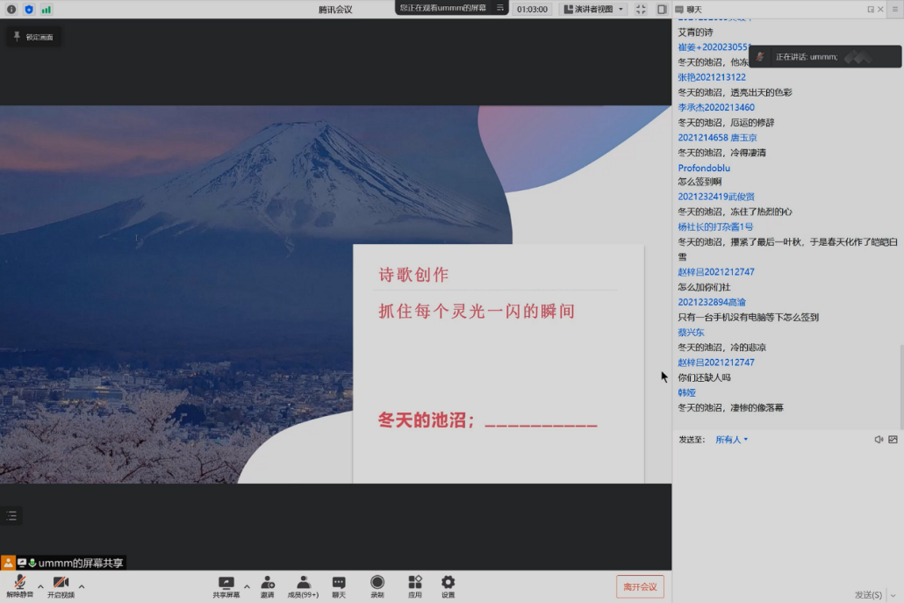Start recording with 录制 button

pyautogui.click(x=377, y=585)
